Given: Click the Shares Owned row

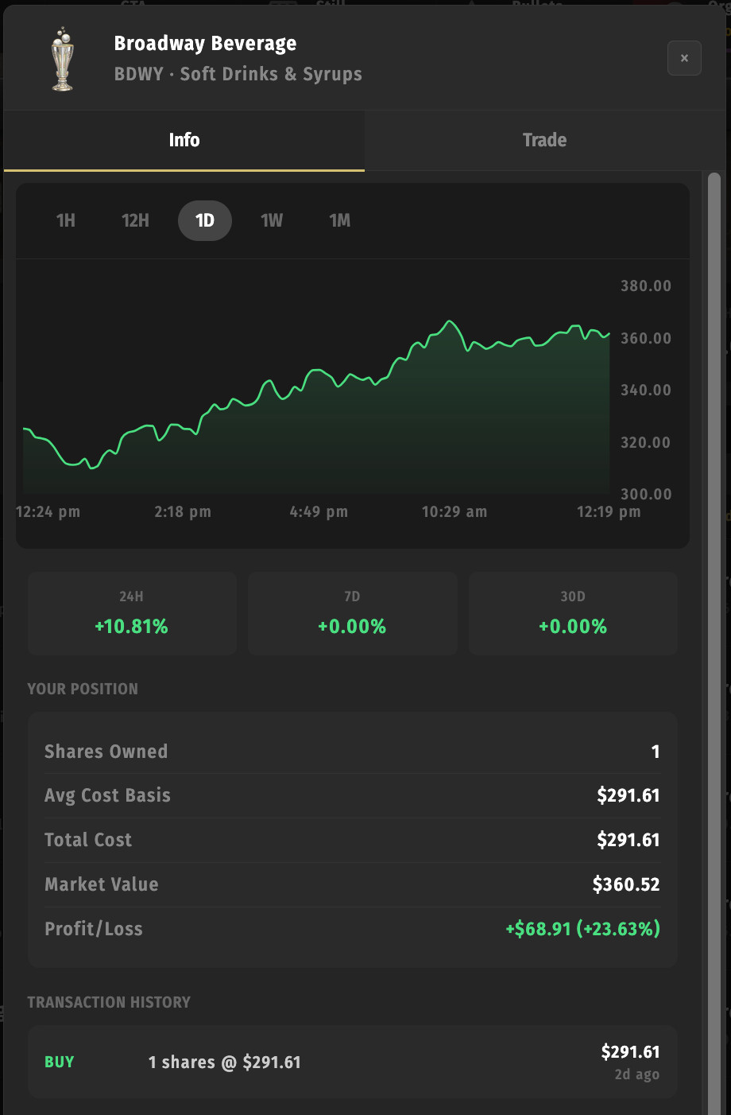Looking at the screenshot, I should (352, 752).
